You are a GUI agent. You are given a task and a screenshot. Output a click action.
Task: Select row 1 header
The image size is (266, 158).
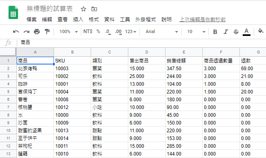point(8,60)
